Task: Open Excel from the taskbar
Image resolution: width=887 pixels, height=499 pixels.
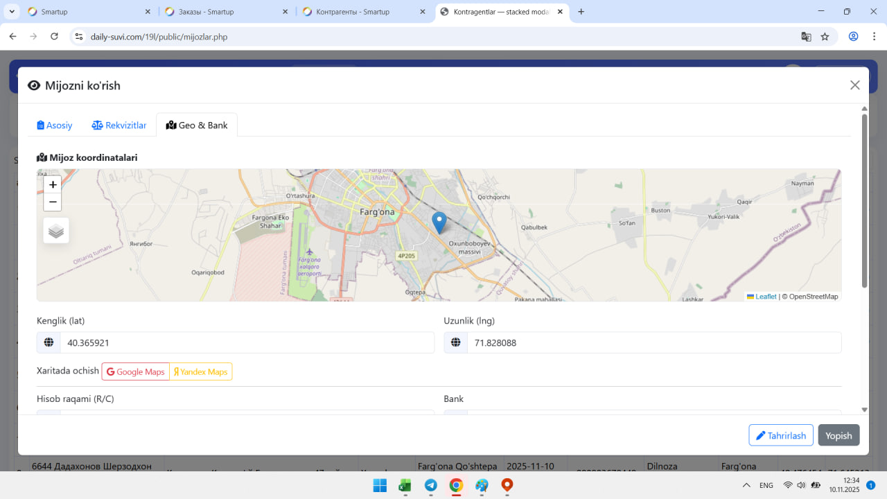Action: [x=405, y=485]
